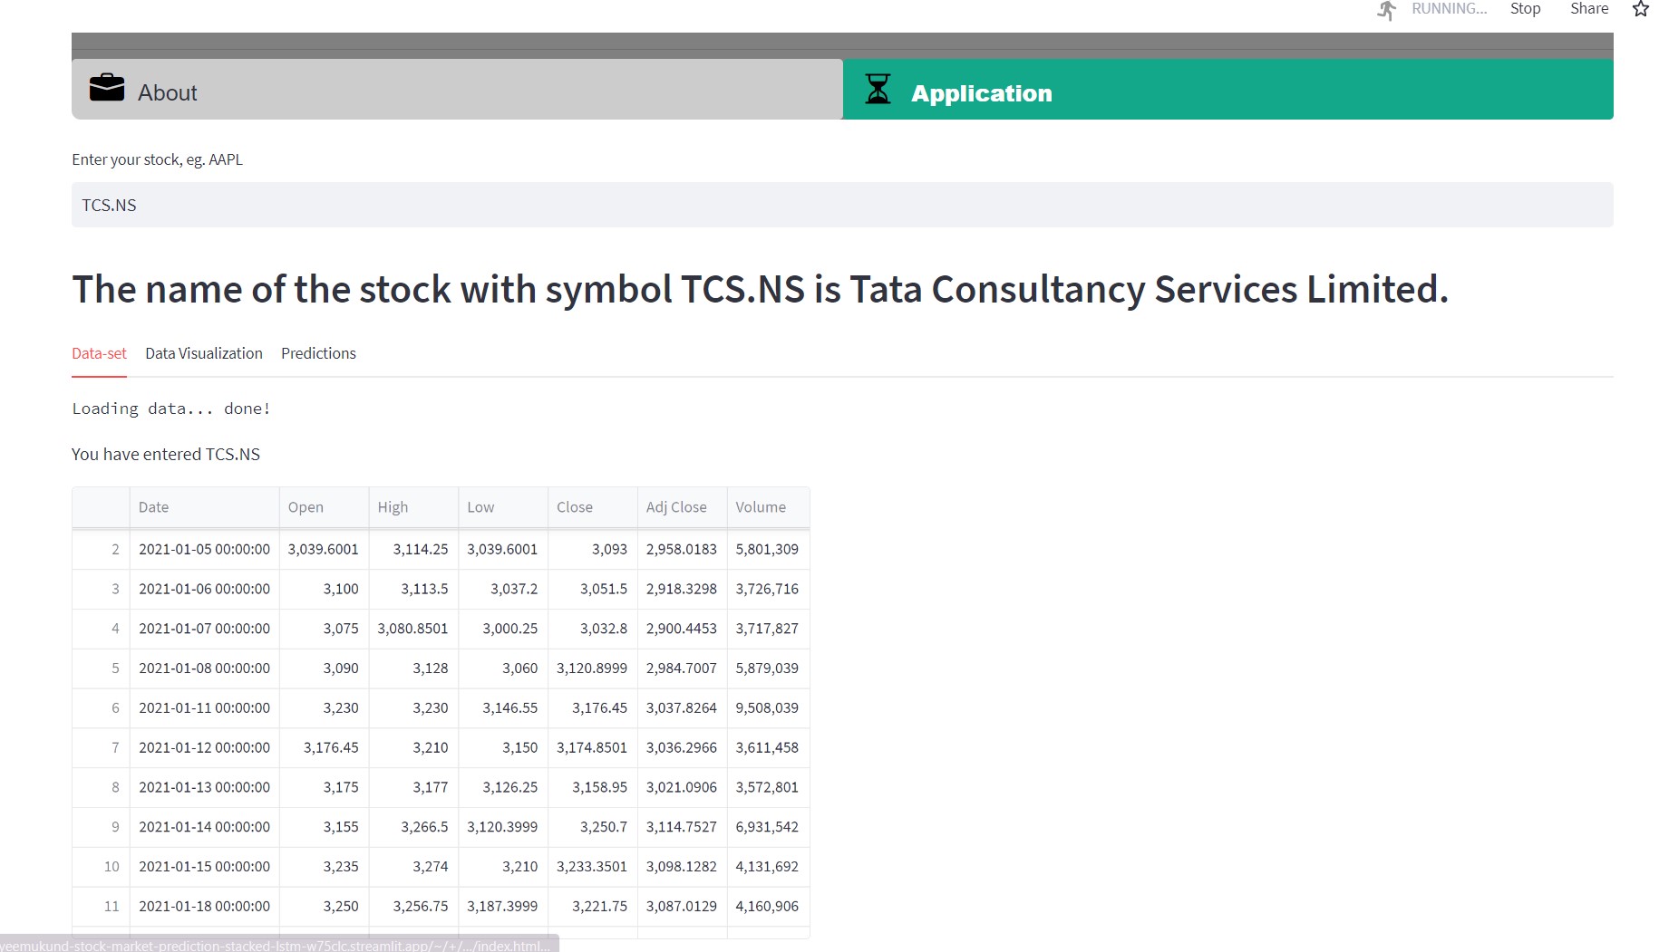Click High value 3,080.8501

(x=413, y=629)
